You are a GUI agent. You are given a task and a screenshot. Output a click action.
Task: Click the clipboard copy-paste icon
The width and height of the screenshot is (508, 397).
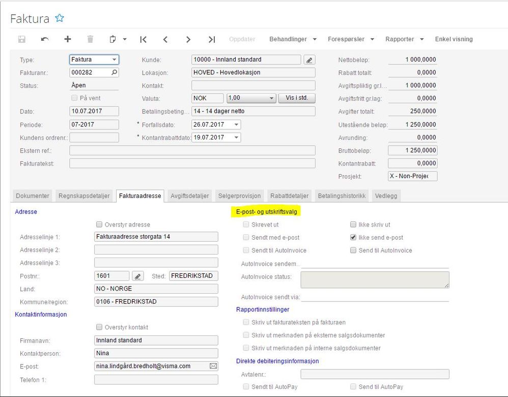click(x=112, y=39)
